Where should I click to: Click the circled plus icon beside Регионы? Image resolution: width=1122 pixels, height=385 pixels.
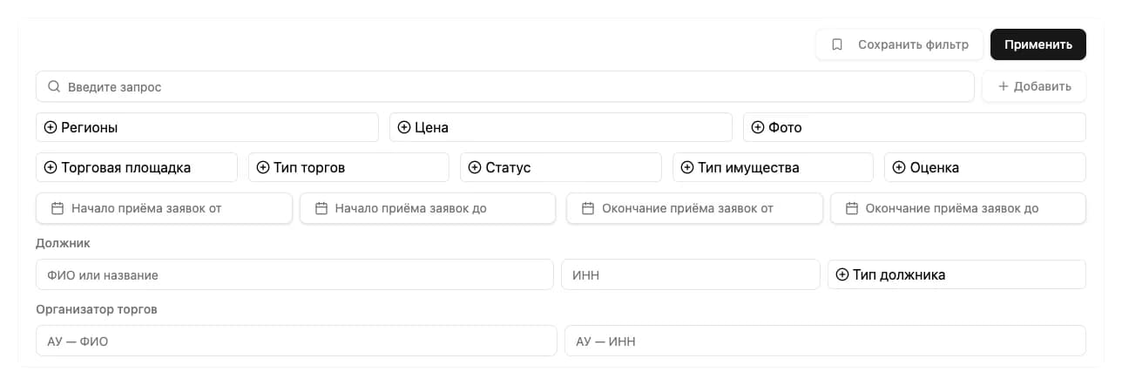point(51,127)
